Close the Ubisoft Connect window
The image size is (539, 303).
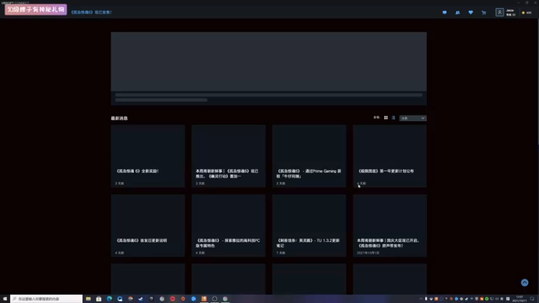pos(535,3)
